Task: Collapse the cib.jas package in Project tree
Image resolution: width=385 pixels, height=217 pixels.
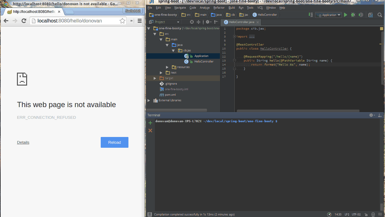Action: point(173,50)
